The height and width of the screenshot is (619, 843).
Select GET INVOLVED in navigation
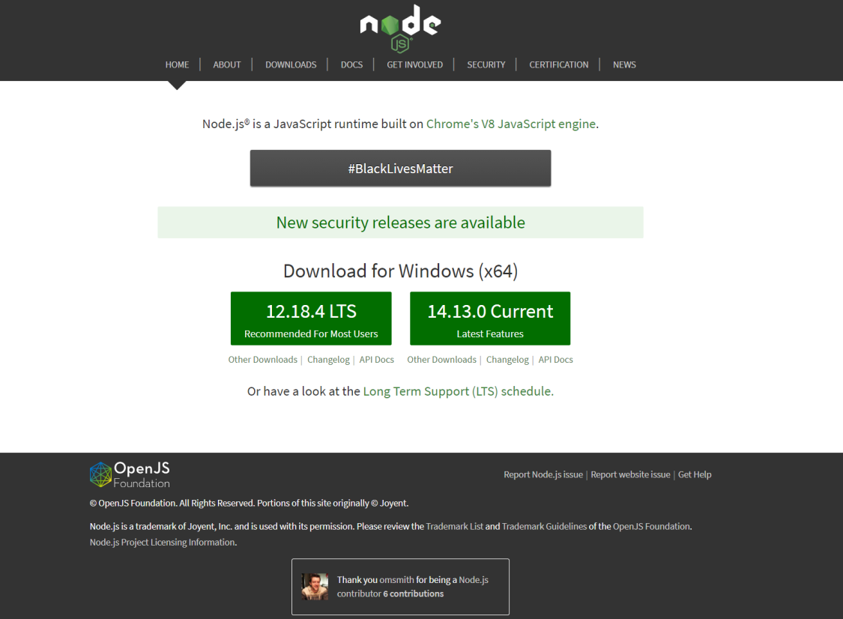(414, 64)
